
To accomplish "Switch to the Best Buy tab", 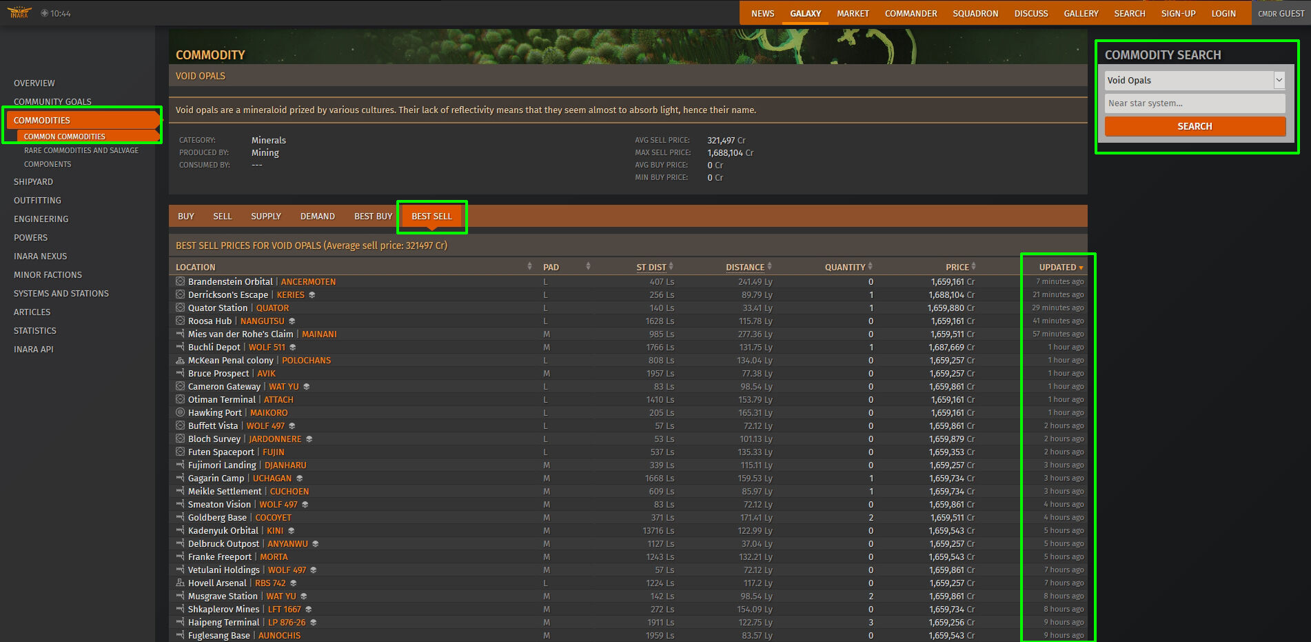I will coord(373,216).
